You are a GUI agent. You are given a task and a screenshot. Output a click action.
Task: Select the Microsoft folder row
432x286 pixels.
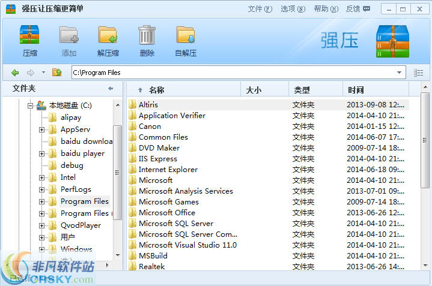tap(269, 180)
